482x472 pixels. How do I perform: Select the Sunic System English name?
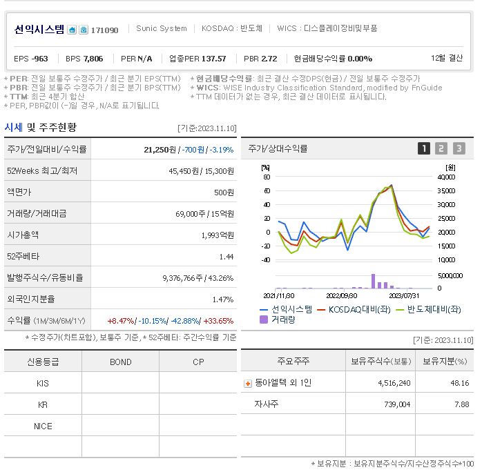[162, 28]
